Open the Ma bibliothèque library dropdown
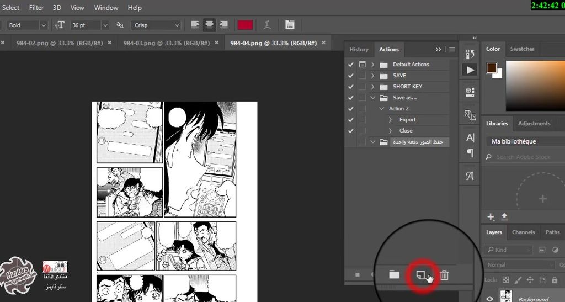565x302 pixels. 525,141
